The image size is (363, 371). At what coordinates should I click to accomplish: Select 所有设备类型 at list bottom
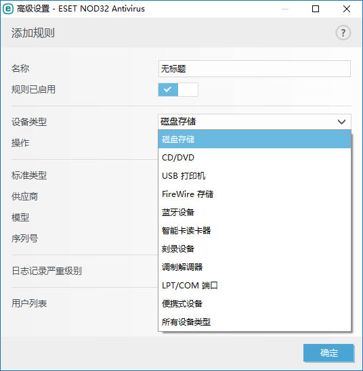click(255, 322)
